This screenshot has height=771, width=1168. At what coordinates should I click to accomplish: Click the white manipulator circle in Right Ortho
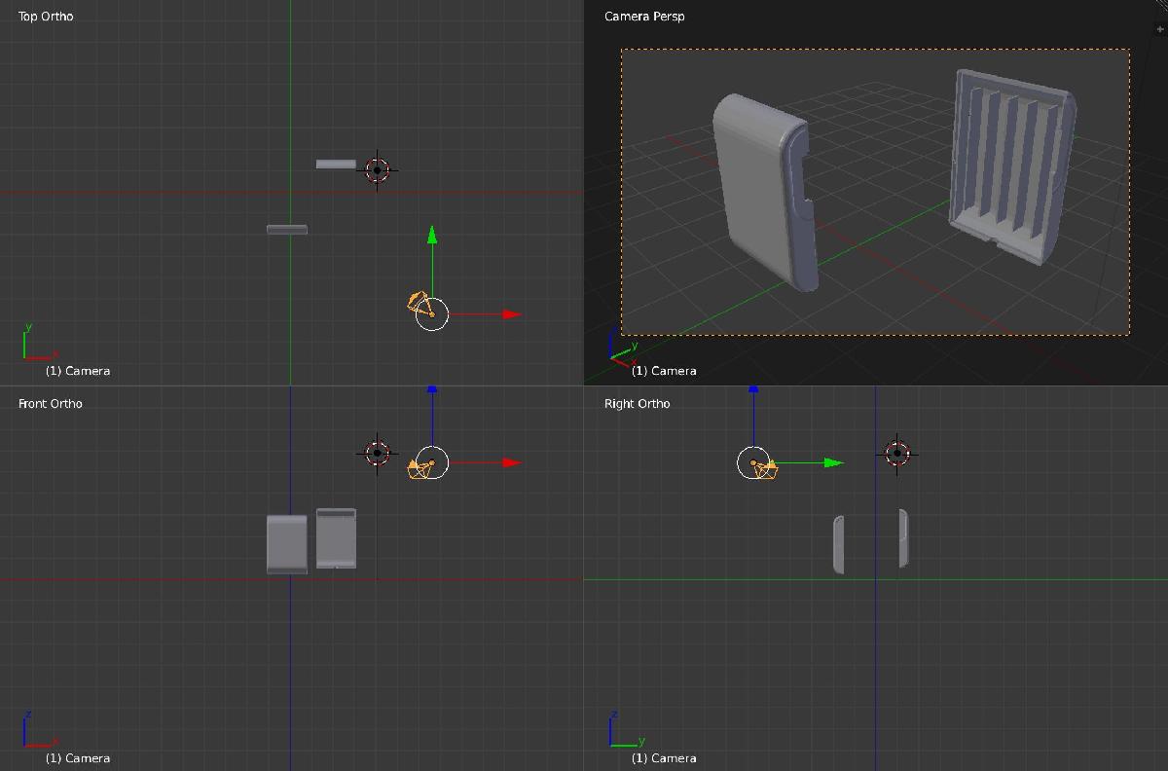click(753, 462)
